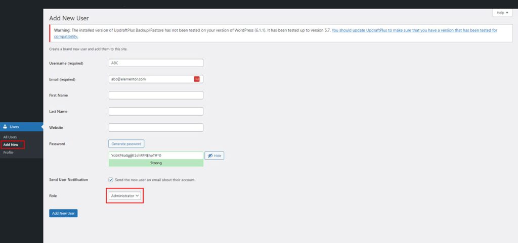Screen dimensions: 518x243
Task: Click the Hide password button
Action: (214, 156)
